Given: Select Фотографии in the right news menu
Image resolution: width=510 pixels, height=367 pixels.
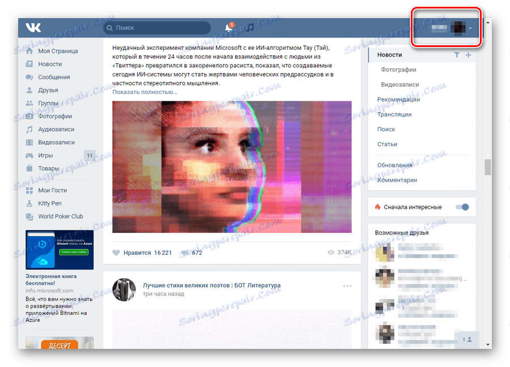Looking at the screenshot, I should pyautogui.click(x=398, y=70).
